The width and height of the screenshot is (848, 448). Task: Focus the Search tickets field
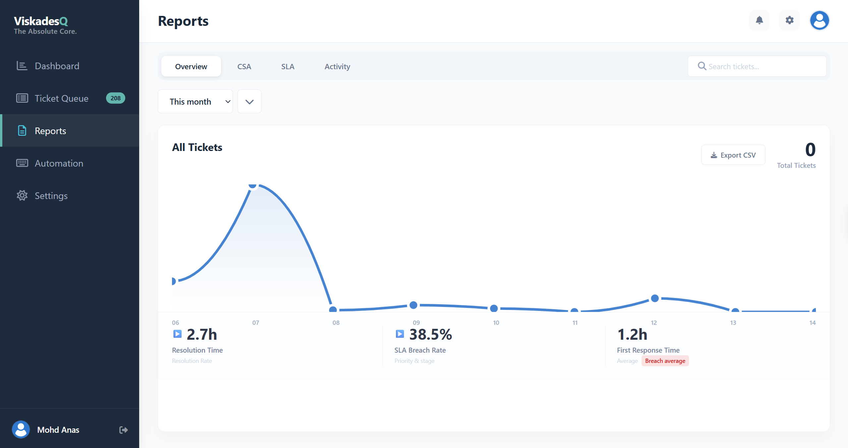[762, 67]
